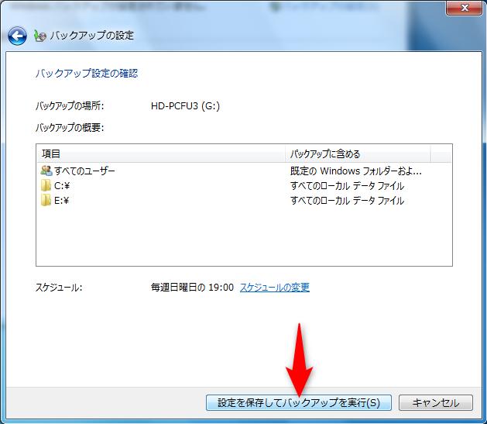Click 設定を保存してバックアップを実行 button

(x=299, y=403)
